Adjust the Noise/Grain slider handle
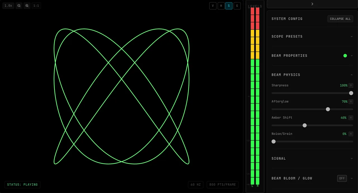 coord(274,141)
